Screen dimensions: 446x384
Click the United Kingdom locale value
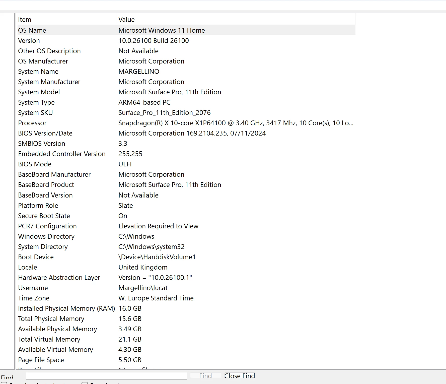pos(143,267)
